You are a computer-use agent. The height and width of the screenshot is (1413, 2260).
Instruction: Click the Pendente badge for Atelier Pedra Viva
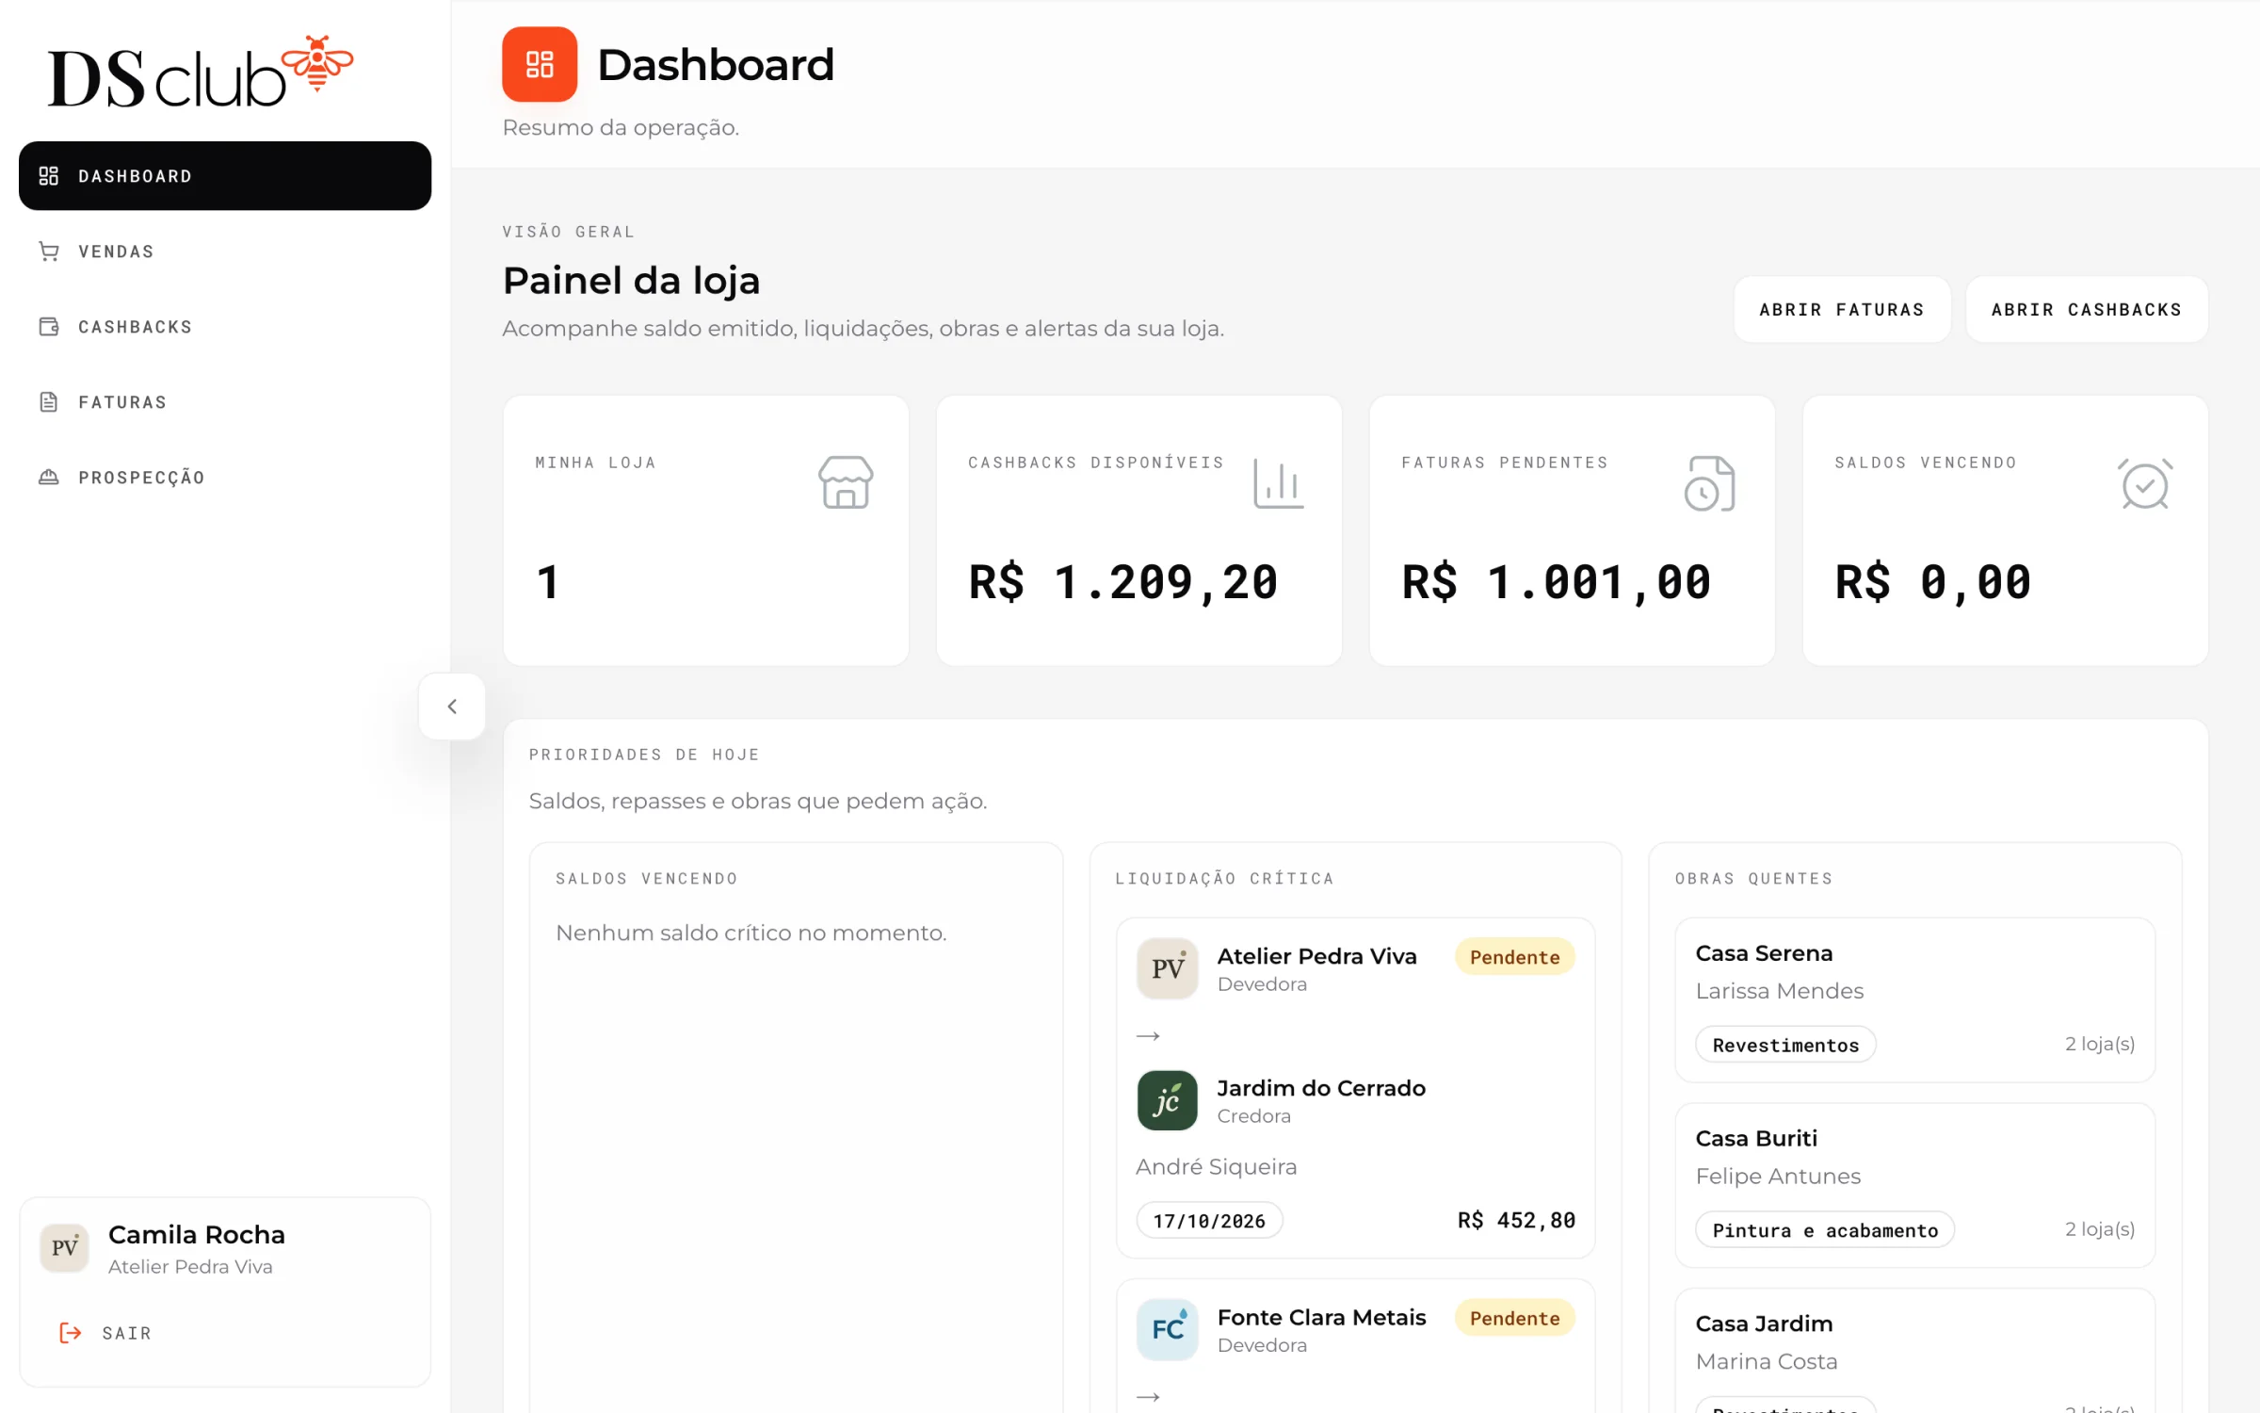[1514, 957]
